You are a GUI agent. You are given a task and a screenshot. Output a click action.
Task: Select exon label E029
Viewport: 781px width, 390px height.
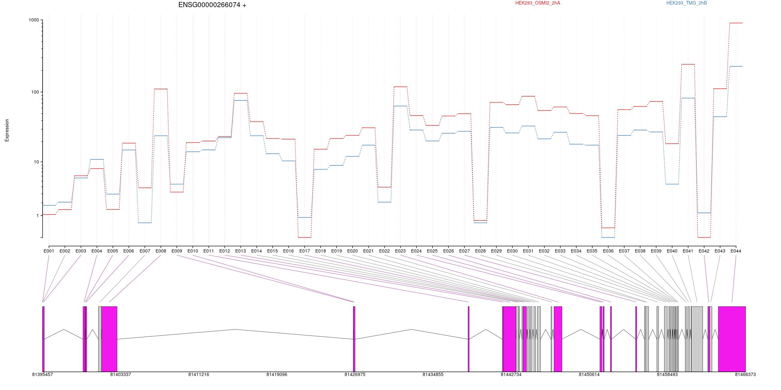tap(496, 251)
